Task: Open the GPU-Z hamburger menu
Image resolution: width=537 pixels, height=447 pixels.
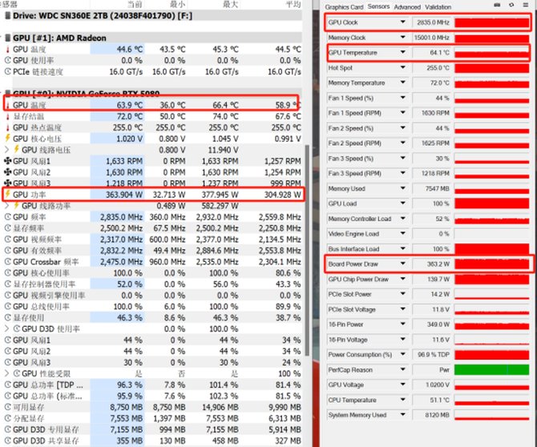Action: (525, 5)
